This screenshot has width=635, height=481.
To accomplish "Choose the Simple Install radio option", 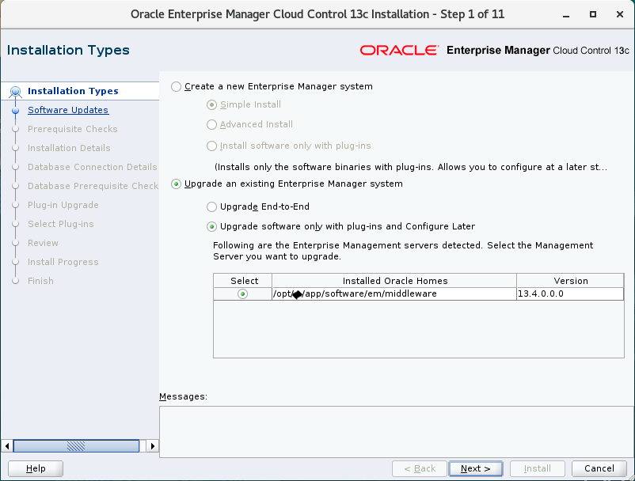I will coord(211,104).
